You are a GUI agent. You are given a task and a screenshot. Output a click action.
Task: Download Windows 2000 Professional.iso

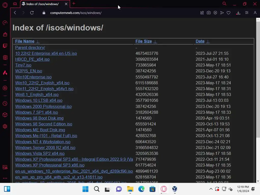(x=43, y=106)
